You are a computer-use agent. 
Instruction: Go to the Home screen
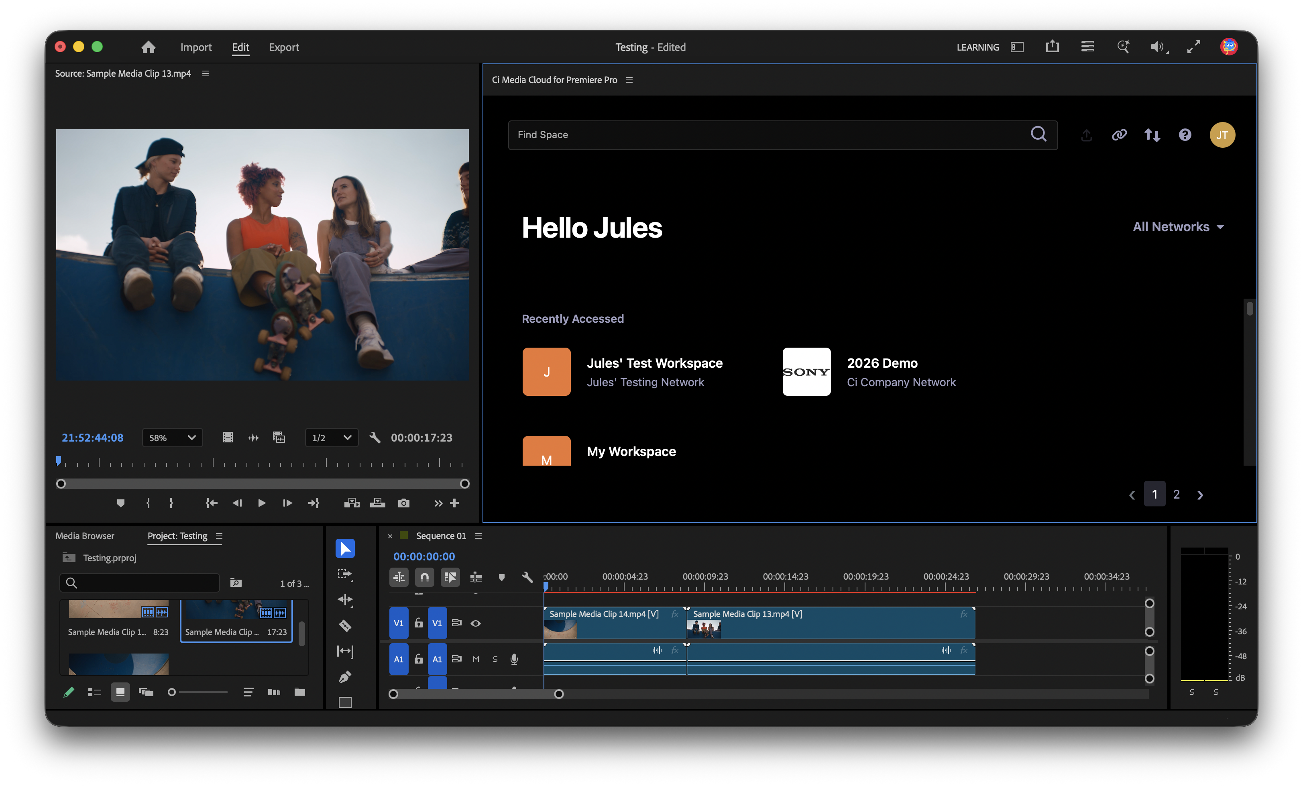click(x=148, y=47)
